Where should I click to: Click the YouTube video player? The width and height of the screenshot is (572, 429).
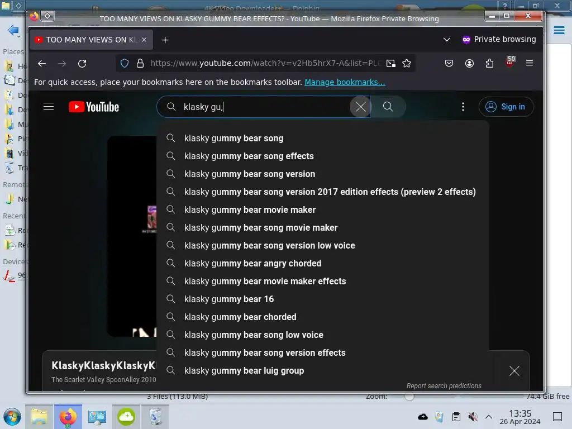click(132, 236)
